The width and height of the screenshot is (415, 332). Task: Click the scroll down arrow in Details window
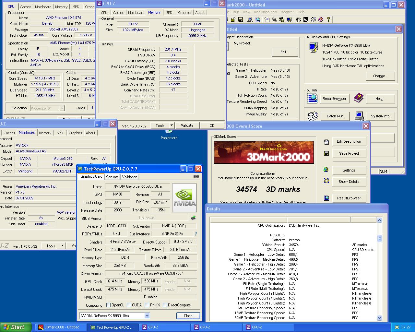point(379,318)
